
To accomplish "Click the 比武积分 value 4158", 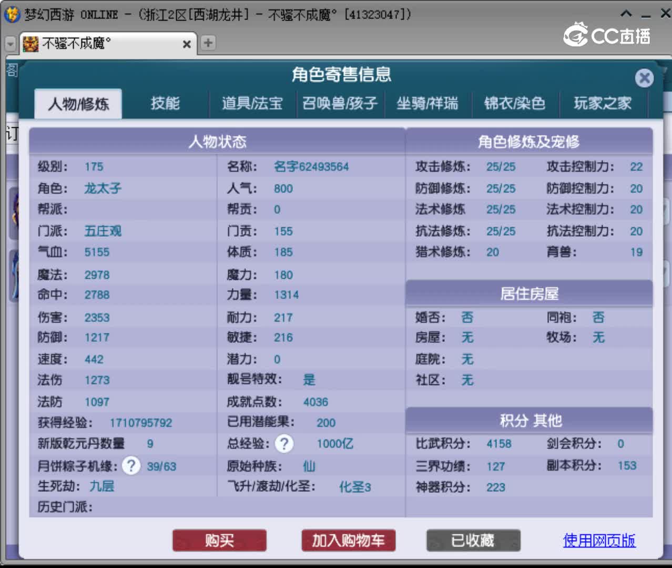I will 499,444.
